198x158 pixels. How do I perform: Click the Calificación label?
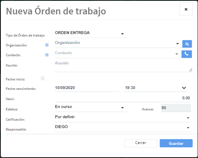click(x=15, y=119)
